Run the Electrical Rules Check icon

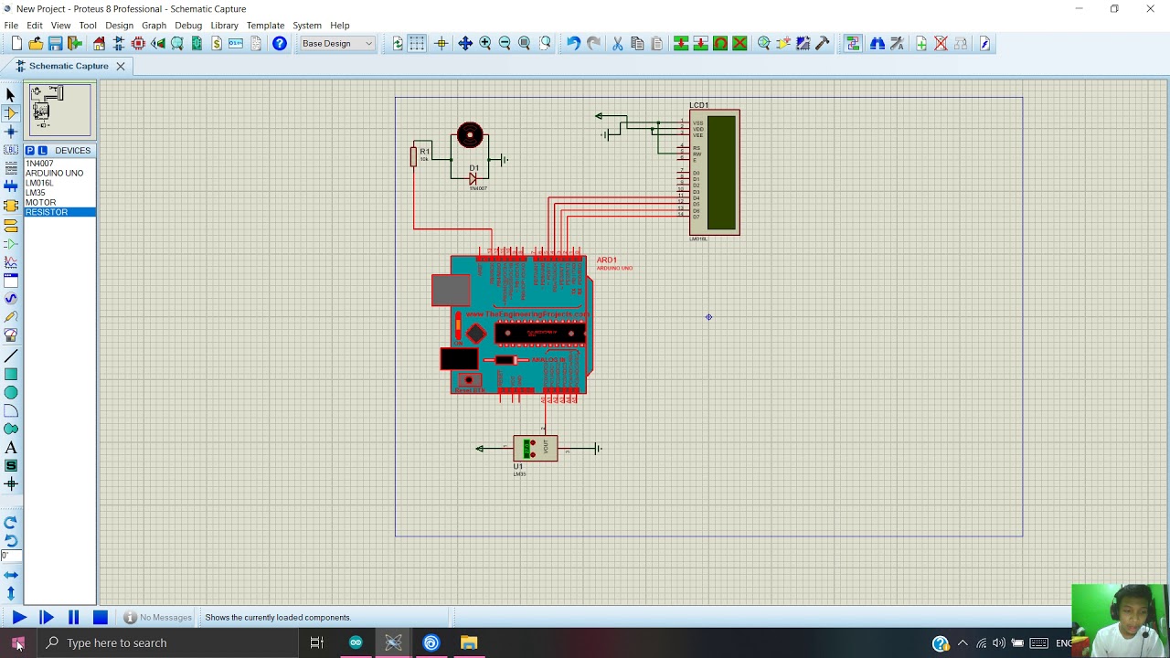point(985,44)
